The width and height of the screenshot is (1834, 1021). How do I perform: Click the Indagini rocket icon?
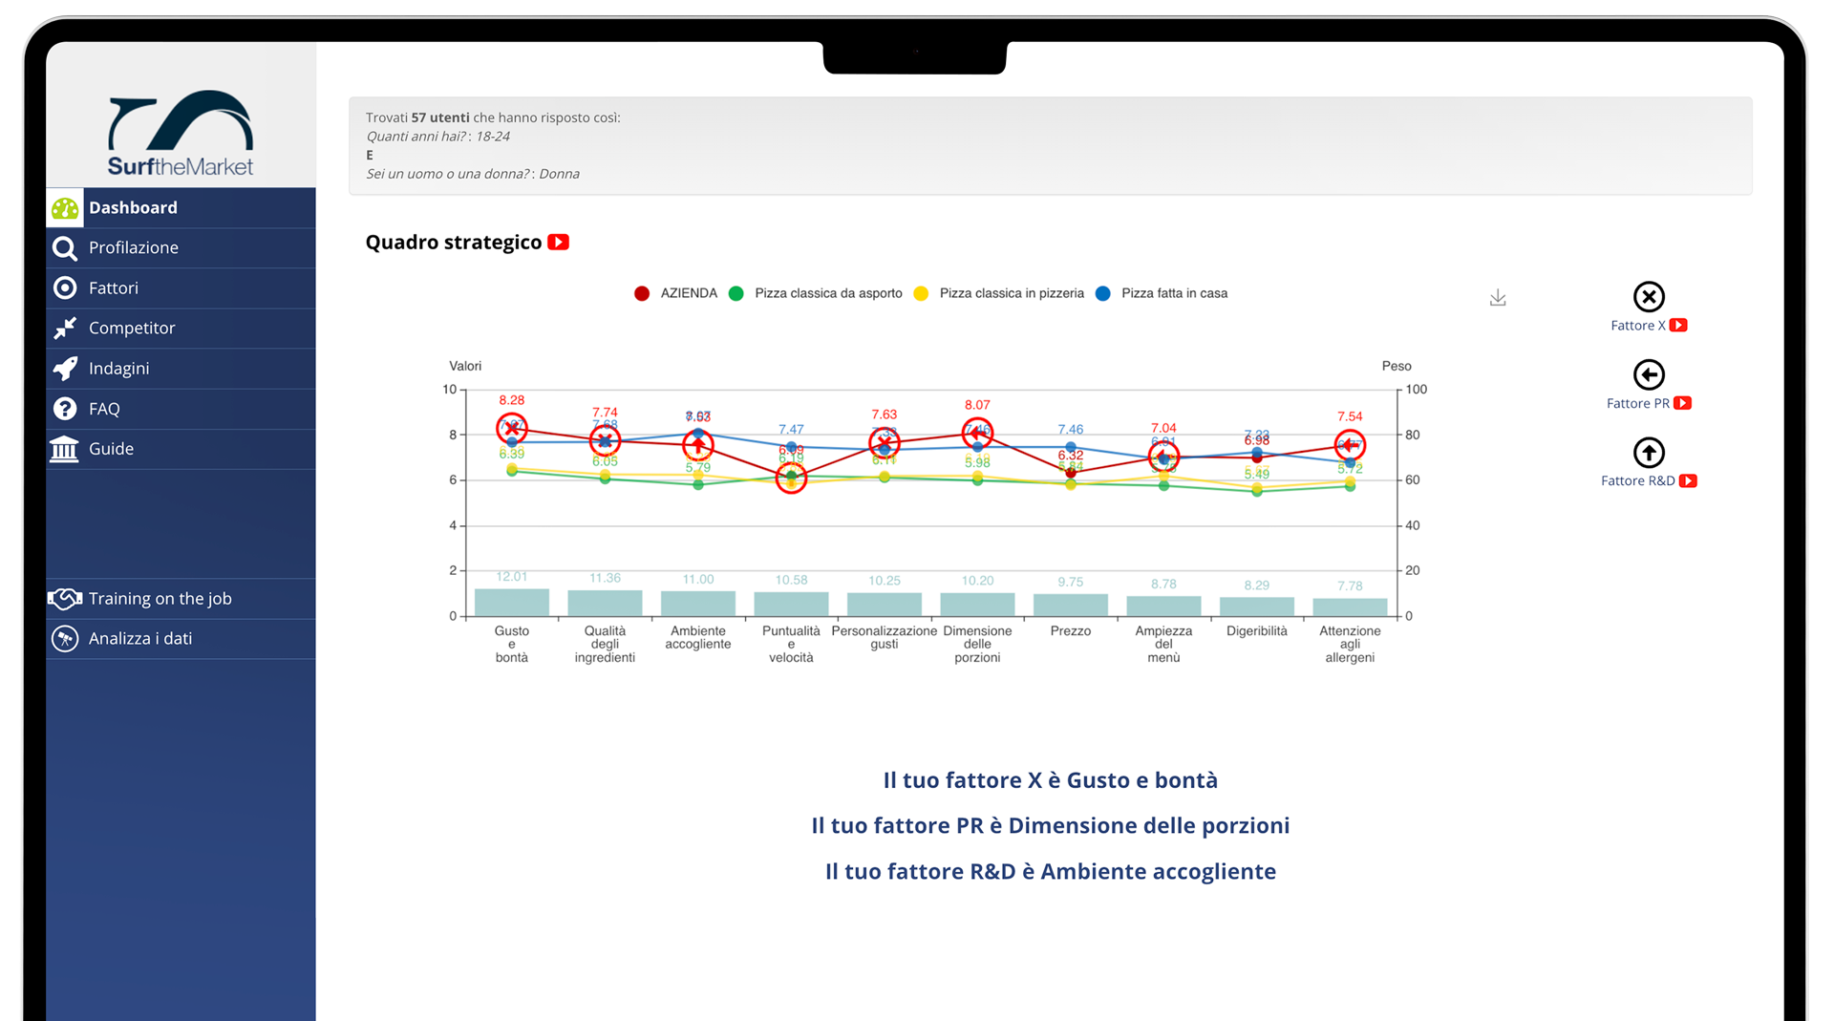[65, 369]
